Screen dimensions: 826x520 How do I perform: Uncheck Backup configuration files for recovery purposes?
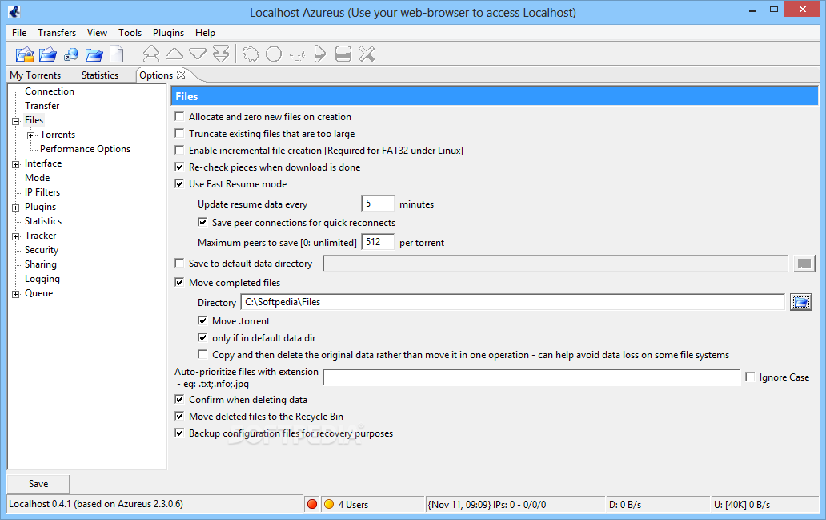pos(179,433)
